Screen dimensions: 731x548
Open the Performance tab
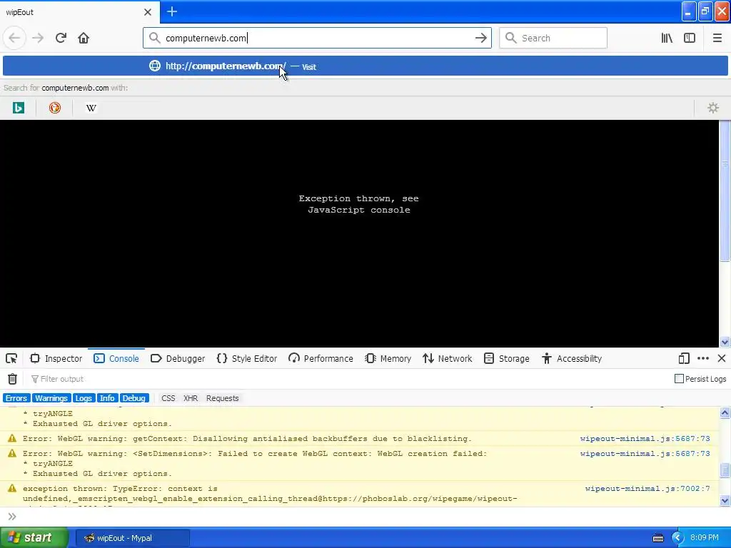pyautogui.click(x=321, y=358)
